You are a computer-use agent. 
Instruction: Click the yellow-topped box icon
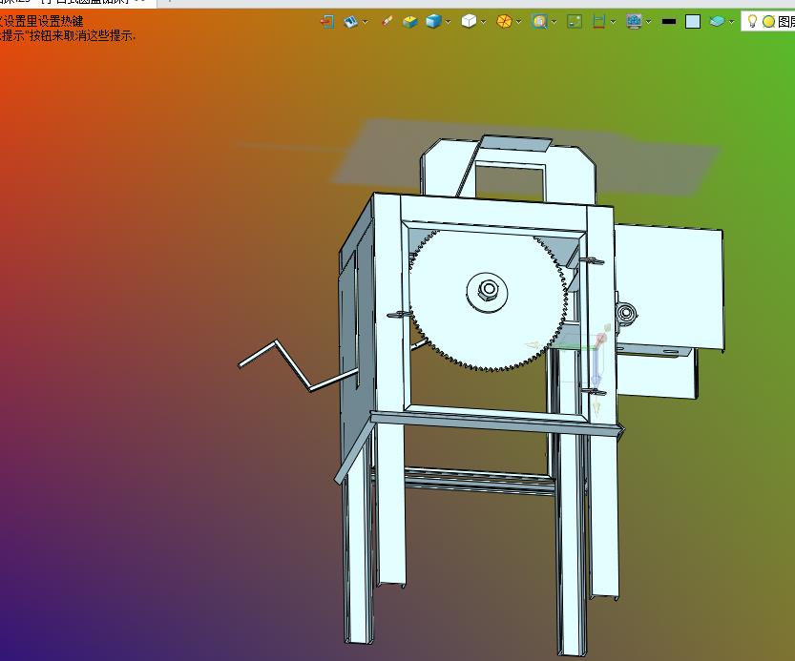coord(409,22)
